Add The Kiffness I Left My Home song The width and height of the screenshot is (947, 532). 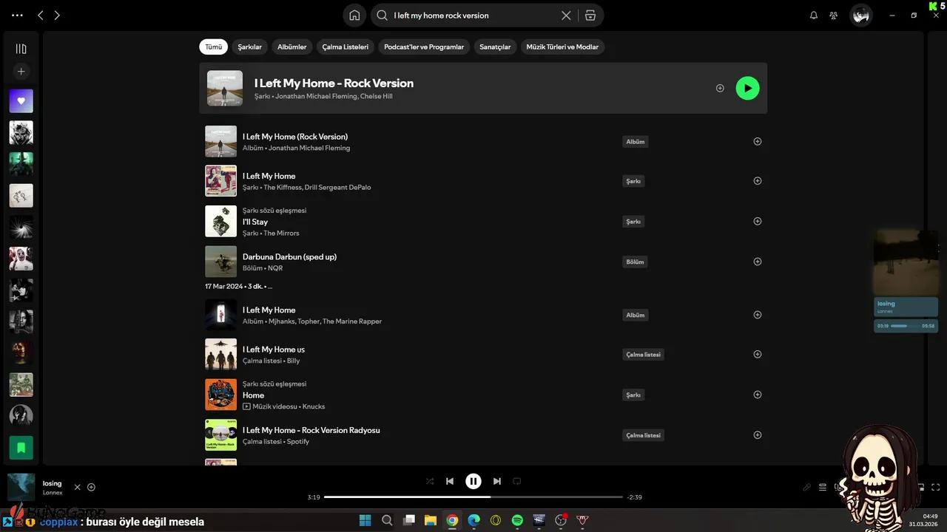click(x=757, y=180)
